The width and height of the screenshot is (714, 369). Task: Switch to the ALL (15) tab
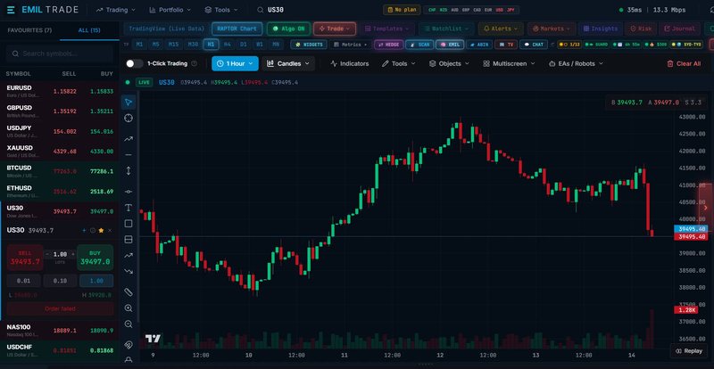[89, 30]
